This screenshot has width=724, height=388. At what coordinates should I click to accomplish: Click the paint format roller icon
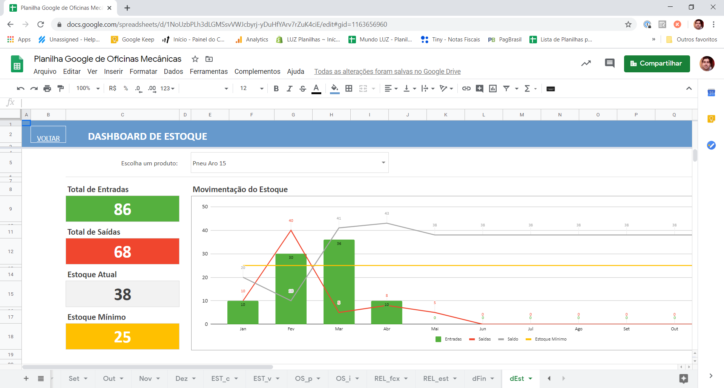point(60,89)
